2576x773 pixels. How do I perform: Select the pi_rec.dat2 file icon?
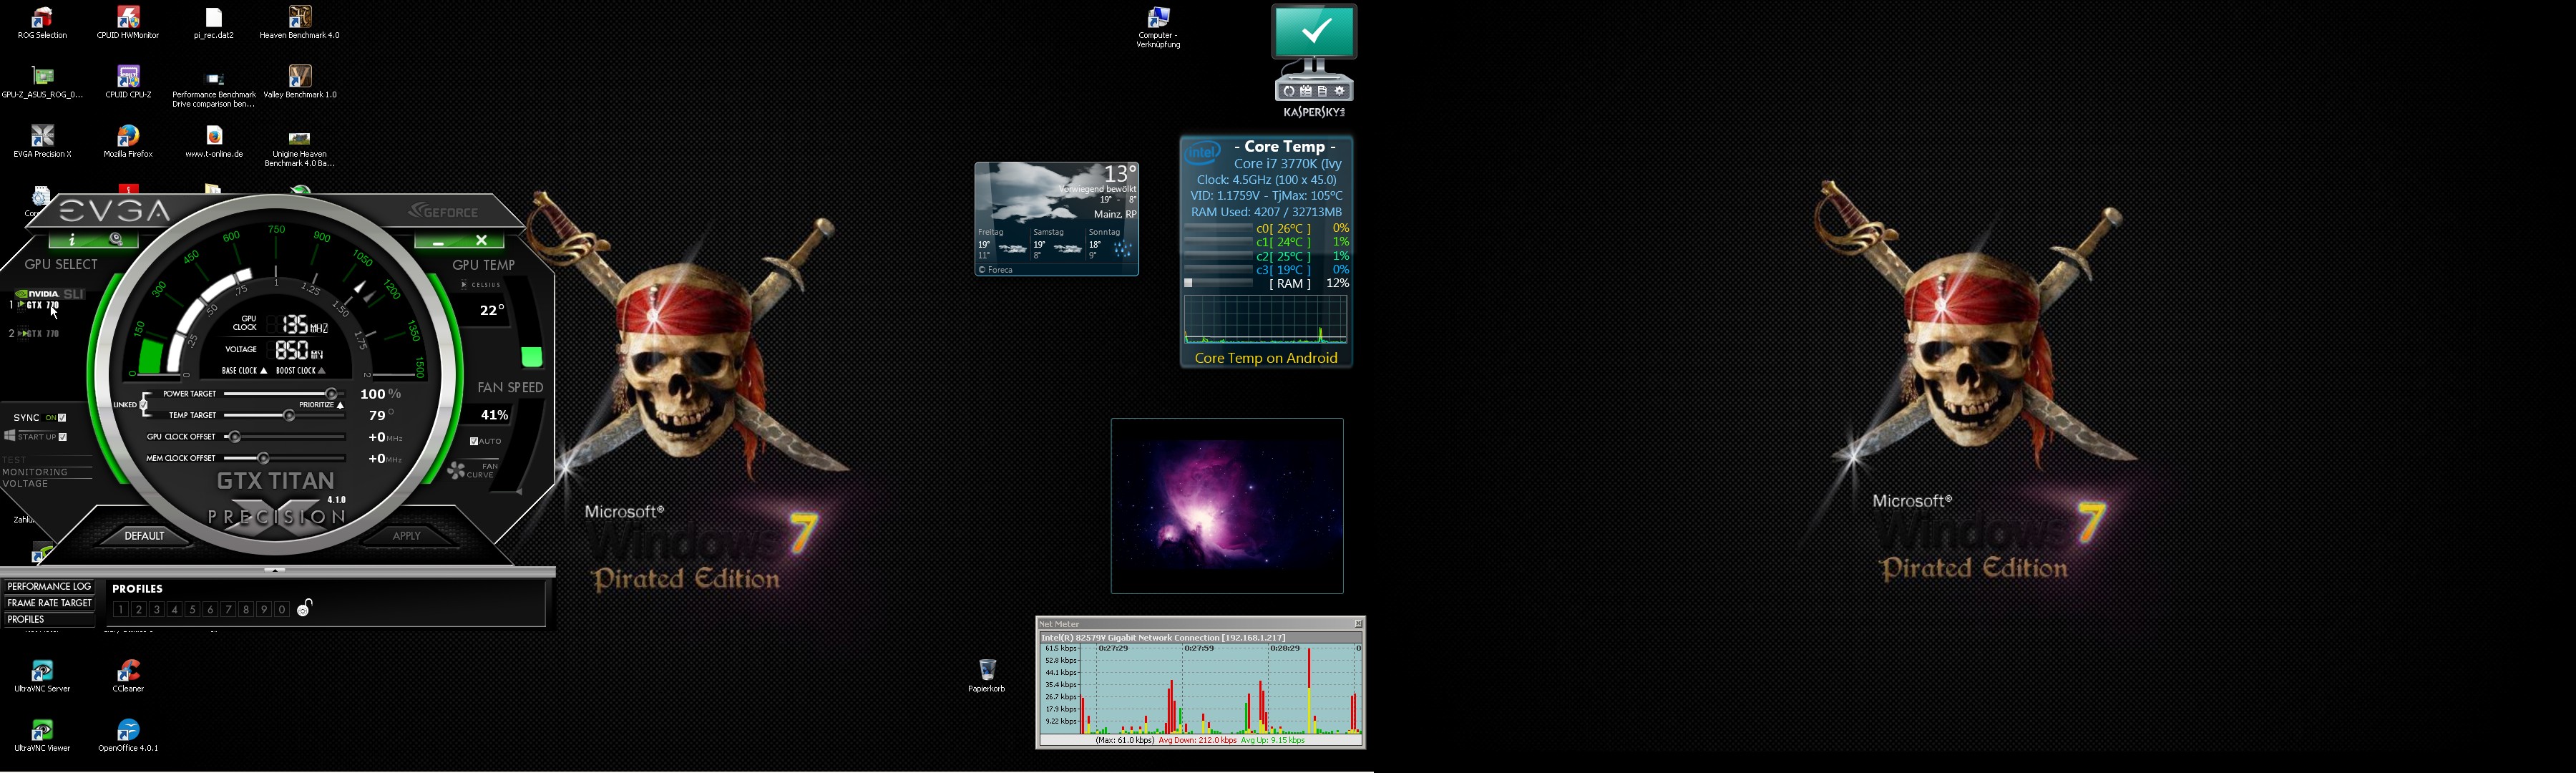tap(214, 23)
